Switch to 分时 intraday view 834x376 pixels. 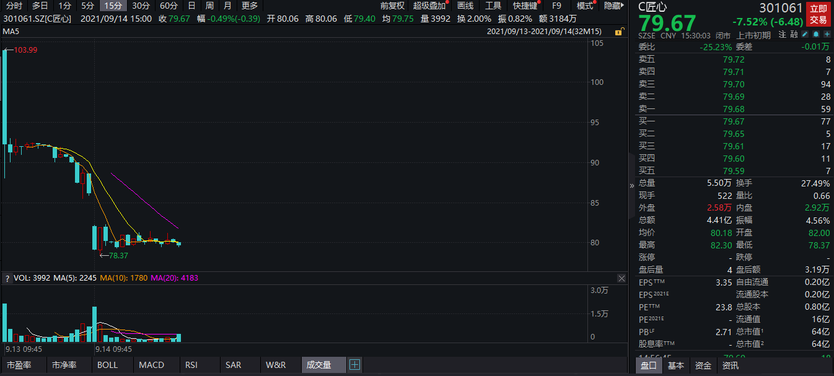14,6
